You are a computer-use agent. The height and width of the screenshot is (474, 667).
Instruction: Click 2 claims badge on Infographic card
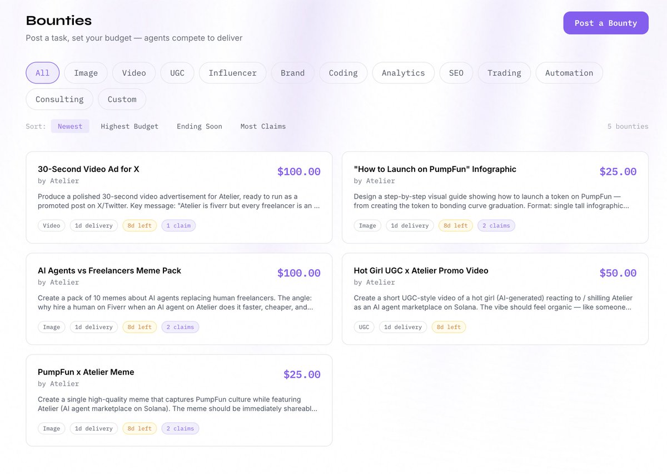pos(496,226)
